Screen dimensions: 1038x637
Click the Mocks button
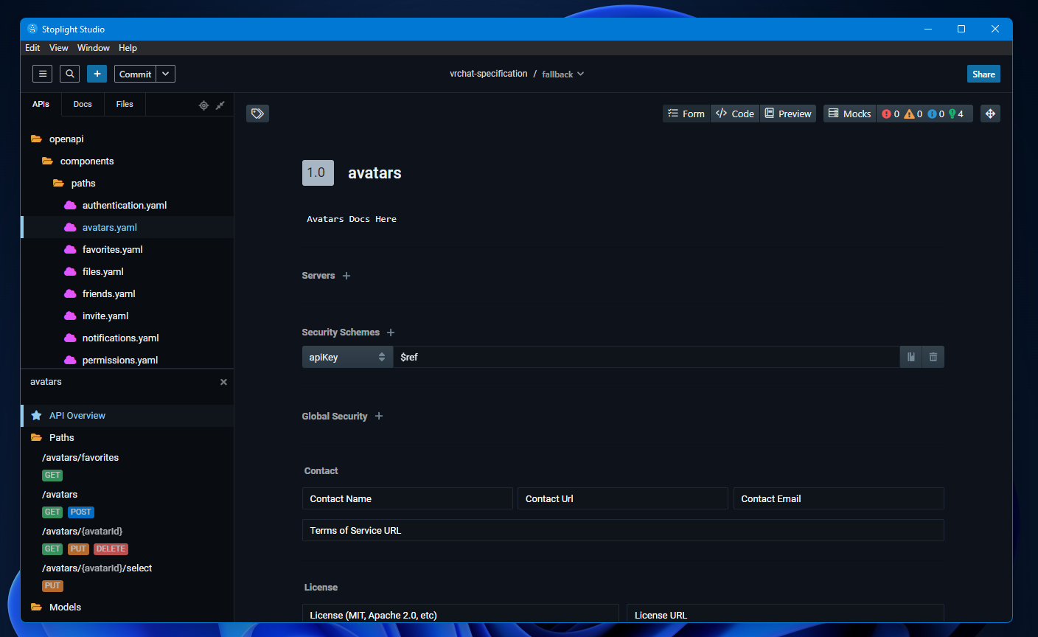849,114
